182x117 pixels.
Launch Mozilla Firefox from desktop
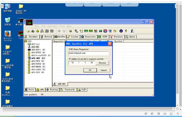point(8,36)
